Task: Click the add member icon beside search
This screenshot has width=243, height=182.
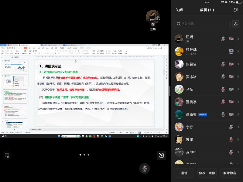Action: pos(235,24)
